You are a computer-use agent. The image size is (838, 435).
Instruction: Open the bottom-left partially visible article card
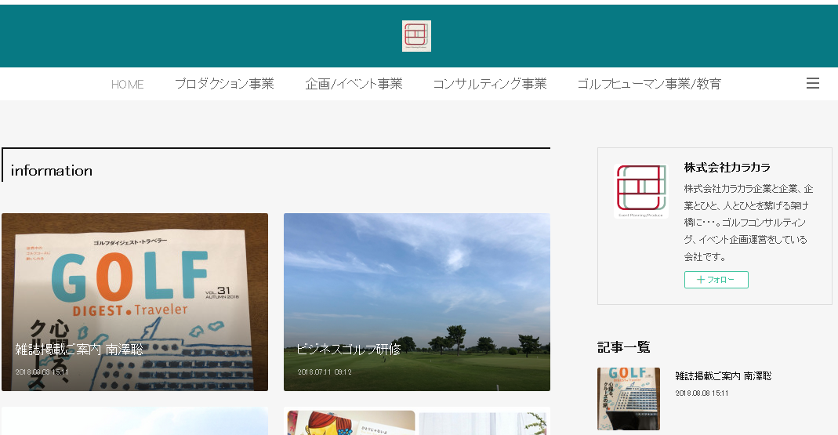(135, 422)
